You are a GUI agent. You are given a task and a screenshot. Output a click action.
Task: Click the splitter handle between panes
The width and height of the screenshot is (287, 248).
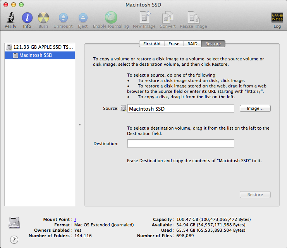click(x=80, y=125)
